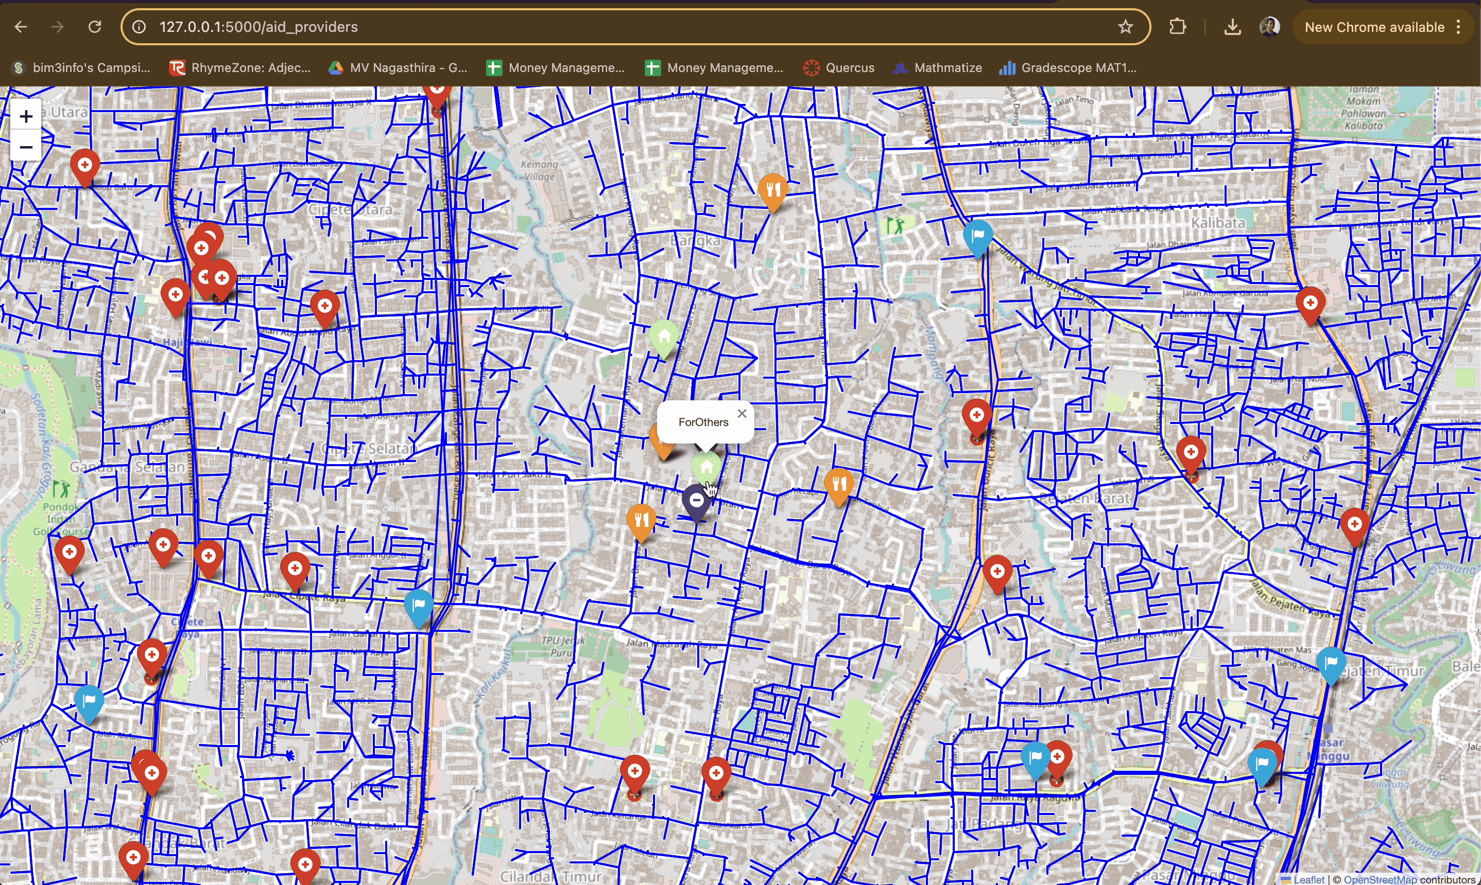
Task: Close the ForOthers popup
Action: pos(742,413)
